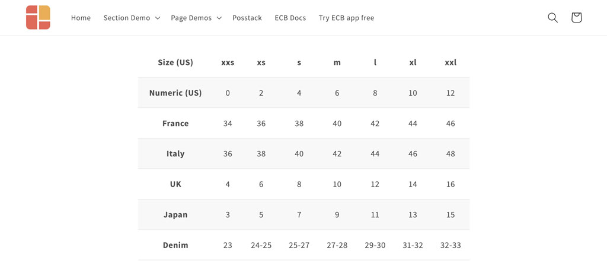
Task: Expand the Section Demo dropdown chevron
Action: click(x=158, y=18)
